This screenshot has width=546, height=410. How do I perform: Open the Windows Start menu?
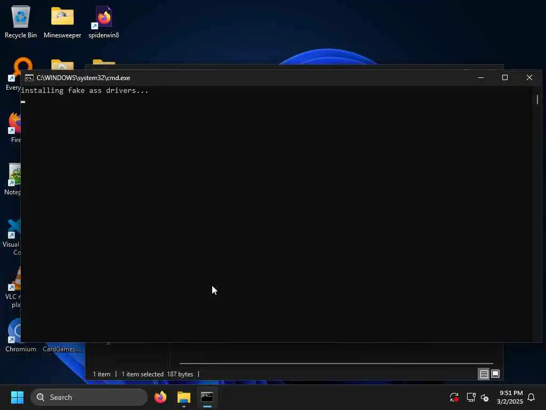tap(17, 397)
